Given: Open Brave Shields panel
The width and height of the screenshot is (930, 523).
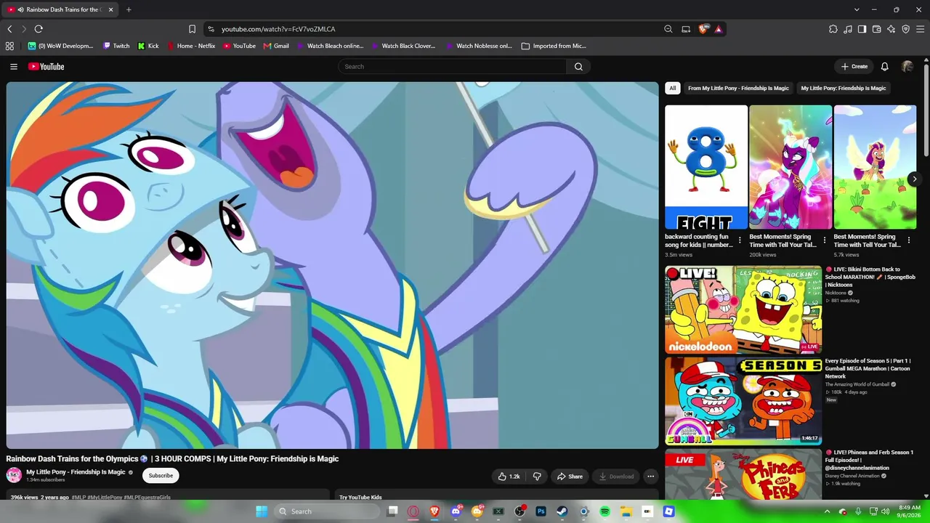Looking at the screenshot, I should (703, 29).
